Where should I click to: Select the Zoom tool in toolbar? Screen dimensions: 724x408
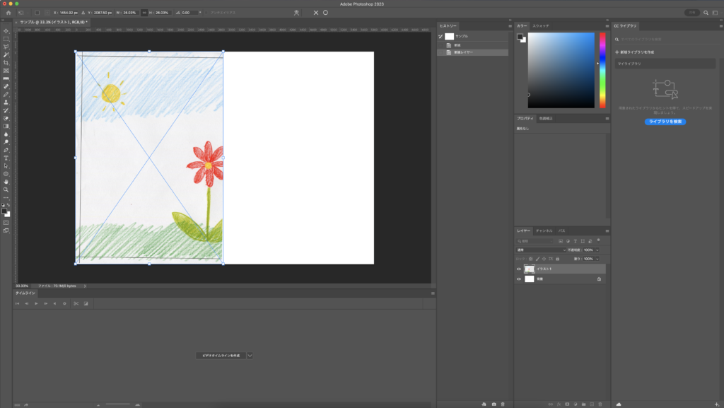(x=6, y=190)
